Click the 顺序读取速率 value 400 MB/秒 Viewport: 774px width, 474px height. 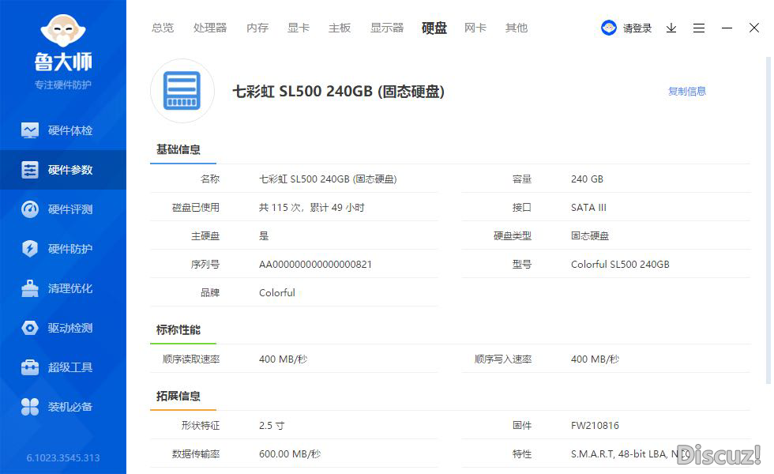tap(283, 359)
